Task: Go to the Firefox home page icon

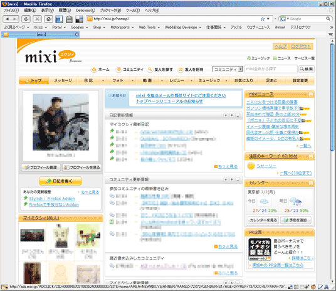Action: (49, 19)
